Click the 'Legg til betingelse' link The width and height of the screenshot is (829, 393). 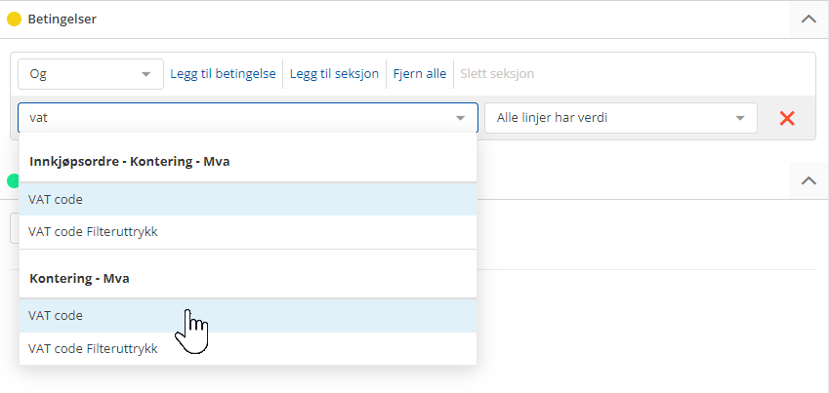[223, 74]
